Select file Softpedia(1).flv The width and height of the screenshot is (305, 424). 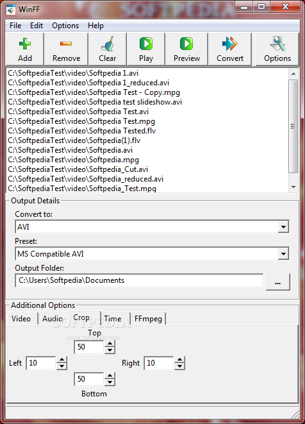pos(74,140)
